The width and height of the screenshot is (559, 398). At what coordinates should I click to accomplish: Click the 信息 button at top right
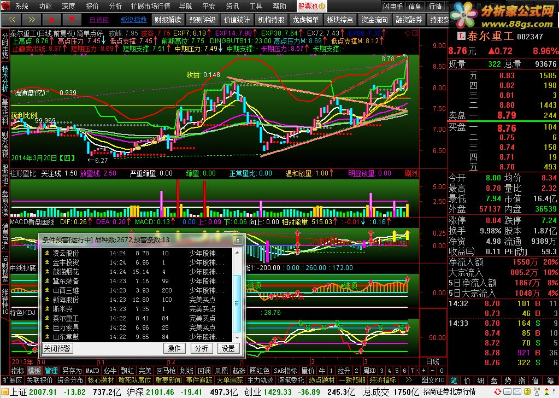(x=415, y=6)
